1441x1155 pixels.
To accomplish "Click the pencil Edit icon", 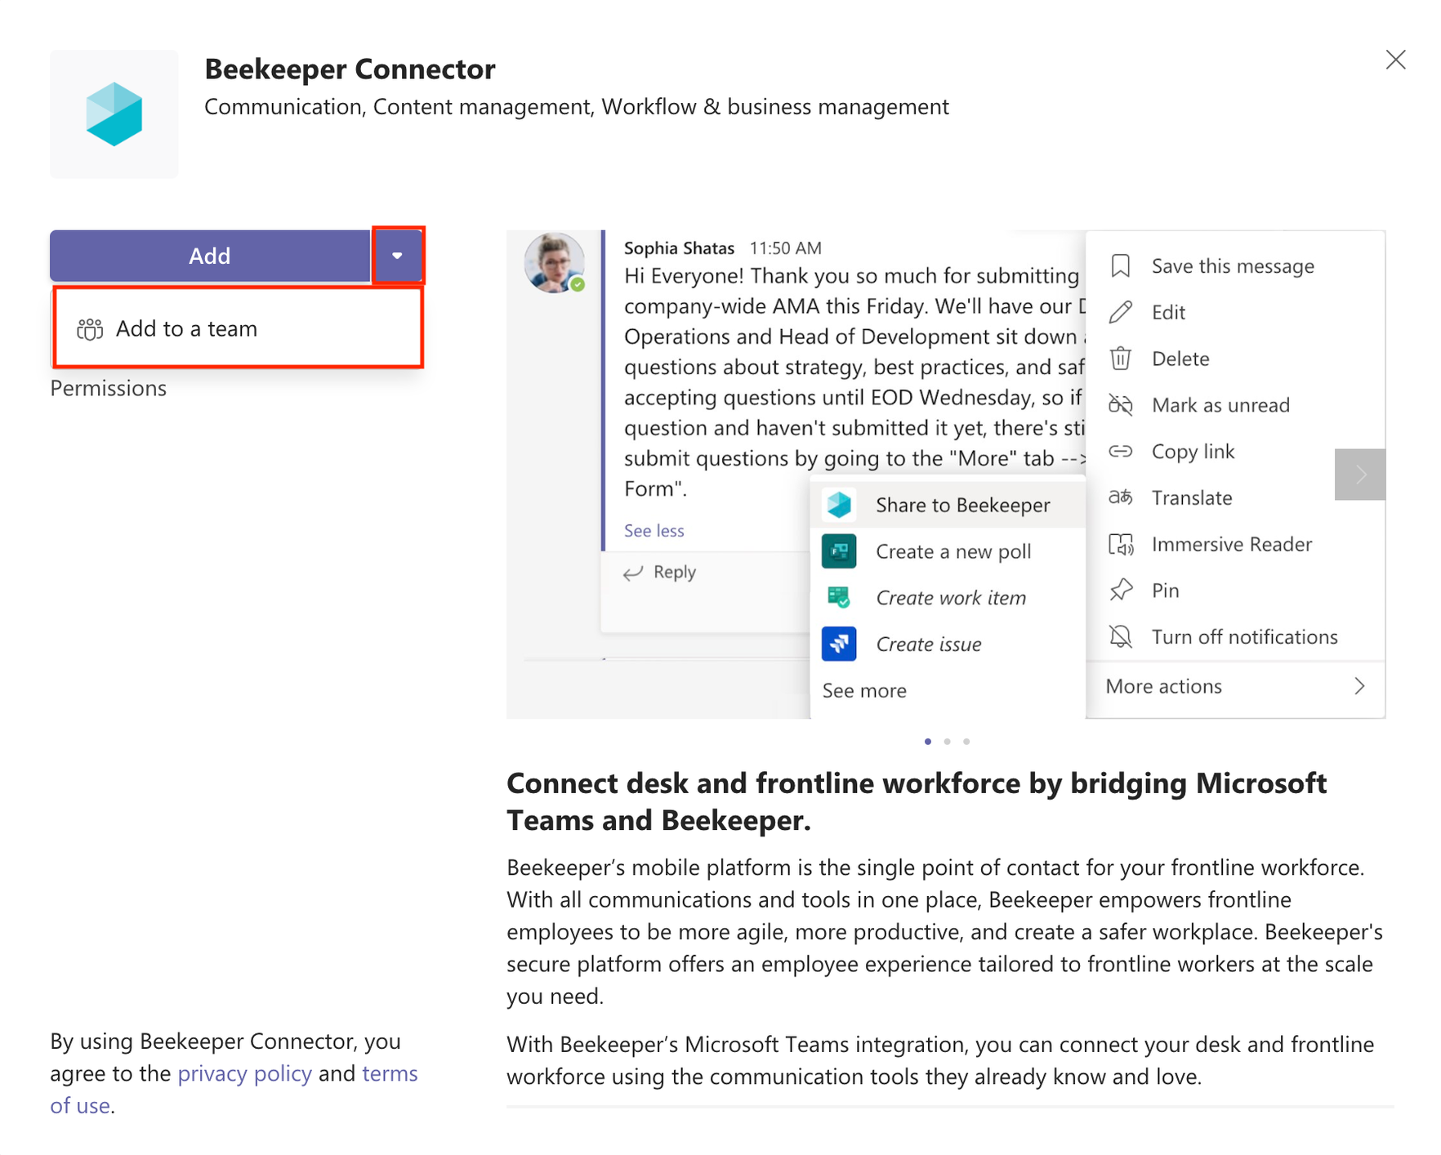I will point(1120,312).
